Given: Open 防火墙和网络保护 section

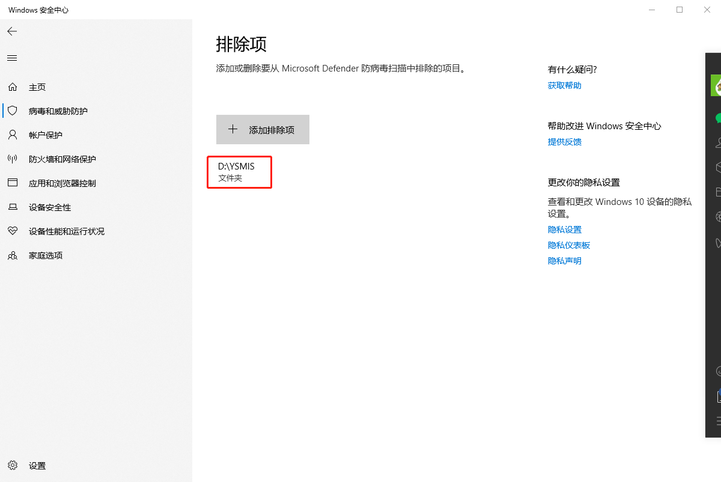Looking at the screenshot, I should tap(96, 159).
